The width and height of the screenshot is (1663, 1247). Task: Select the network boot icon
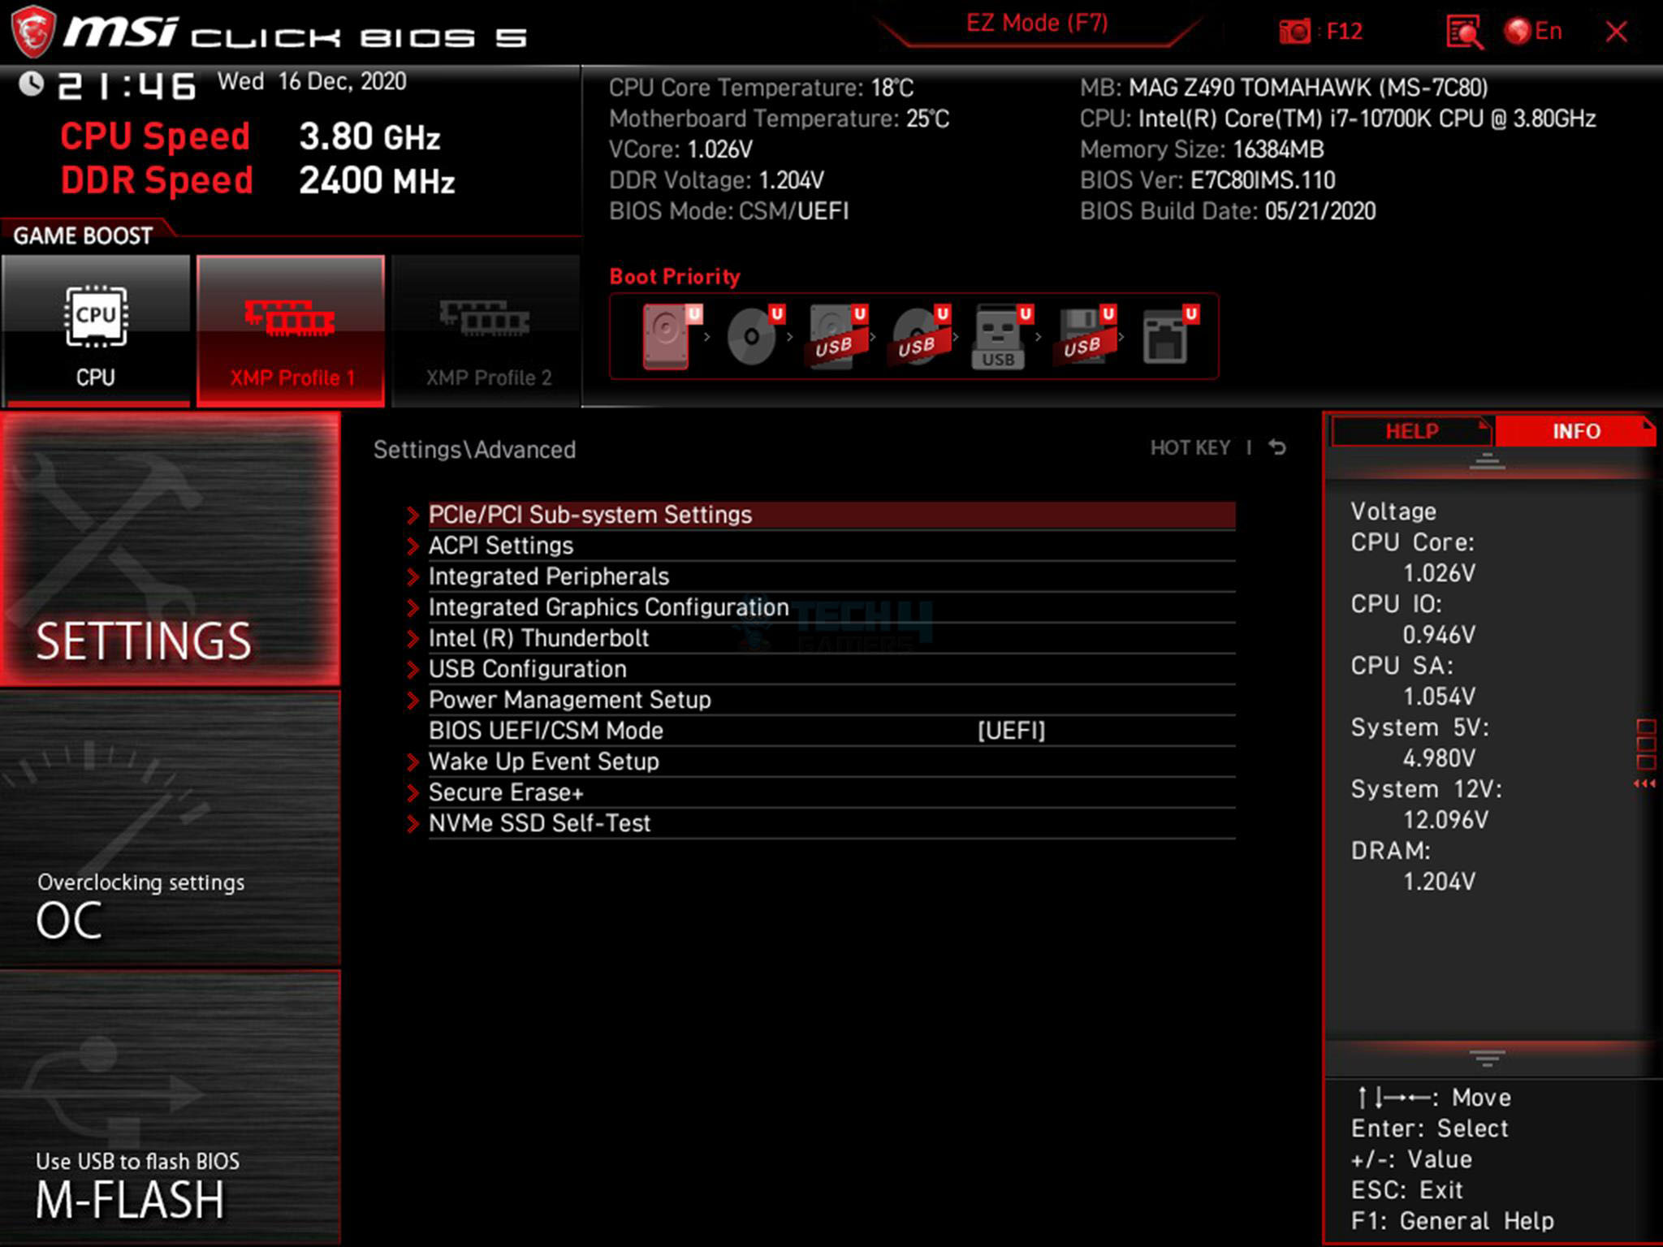[x=1169, y=336]
